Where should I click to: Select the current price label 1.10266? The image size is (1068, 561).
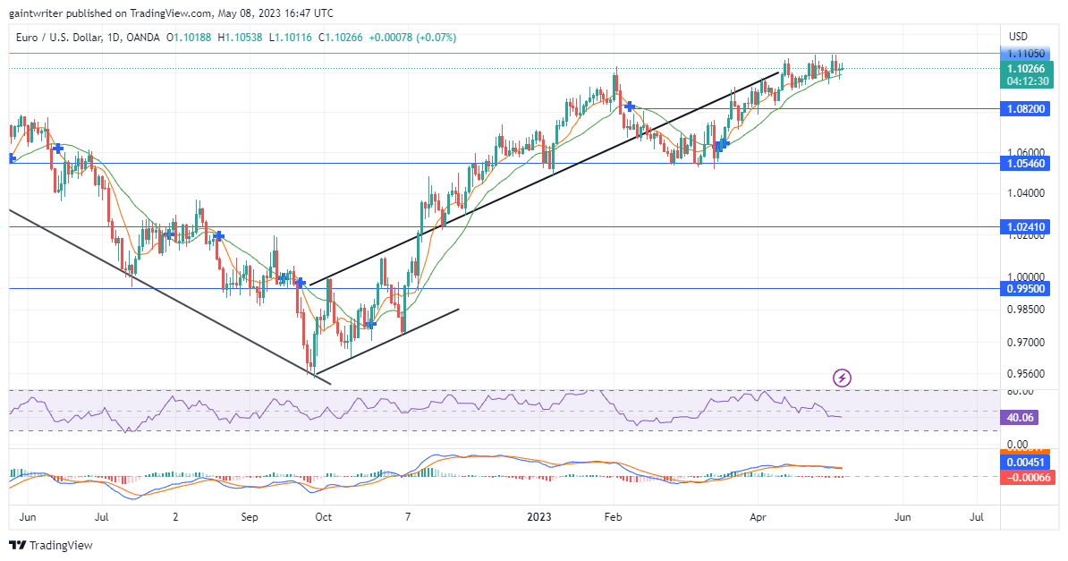point(1026,69)
